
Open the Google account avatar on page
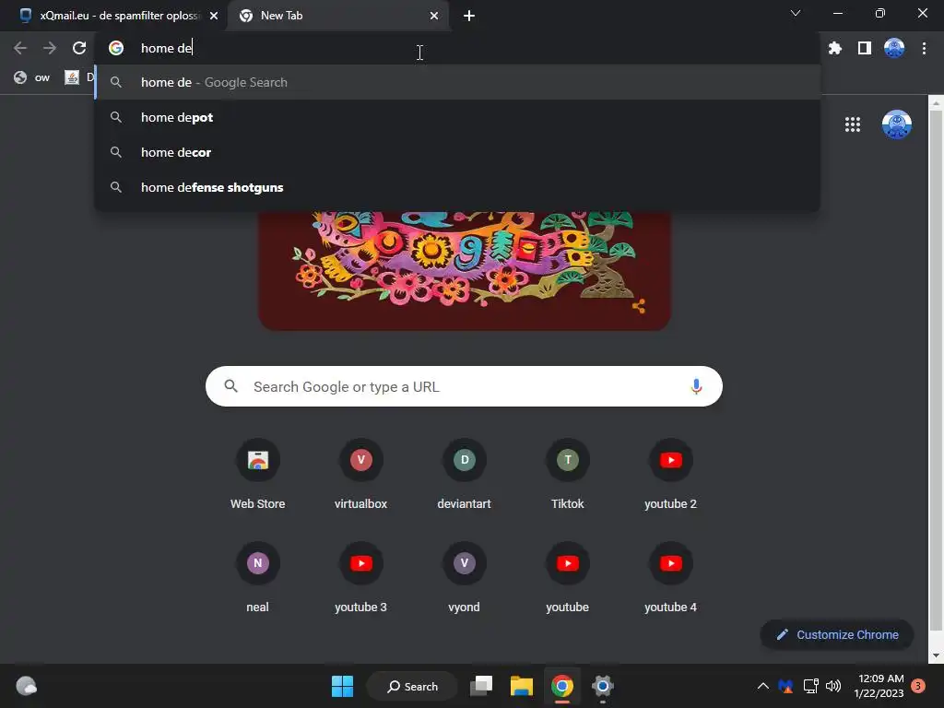[x=896, y=124]
